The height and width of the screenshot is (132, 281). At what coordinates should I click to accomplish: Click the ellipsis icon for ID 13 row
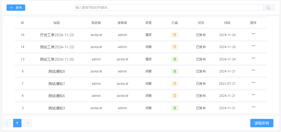tap(253, 58)
